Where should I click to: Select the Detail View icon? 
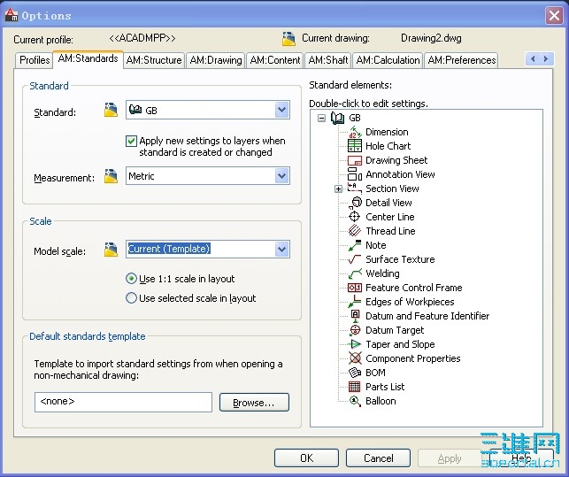coord(355,203)
